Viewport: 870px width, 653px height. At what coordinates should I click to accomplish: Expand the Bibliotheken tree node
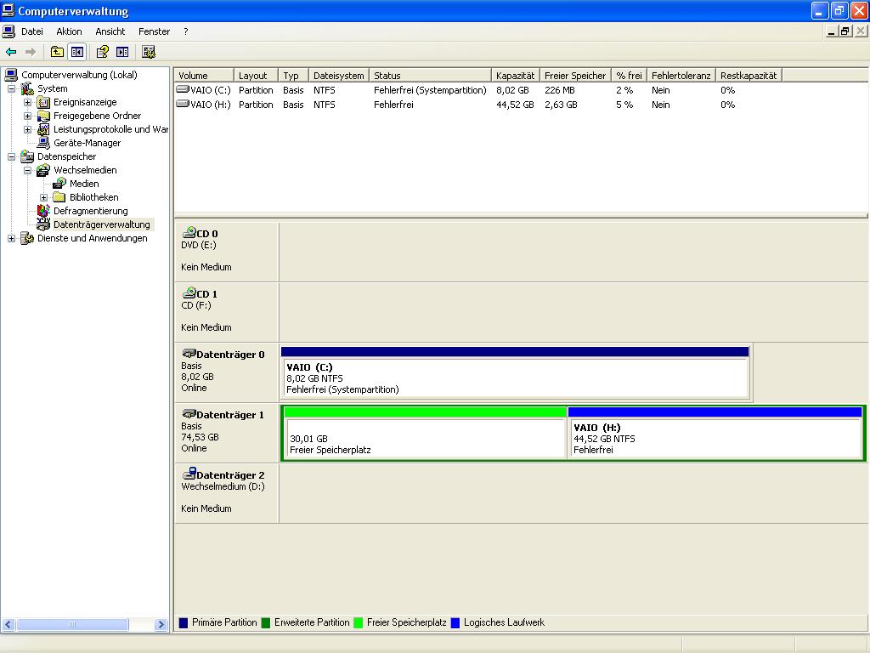tap(44, 197)
